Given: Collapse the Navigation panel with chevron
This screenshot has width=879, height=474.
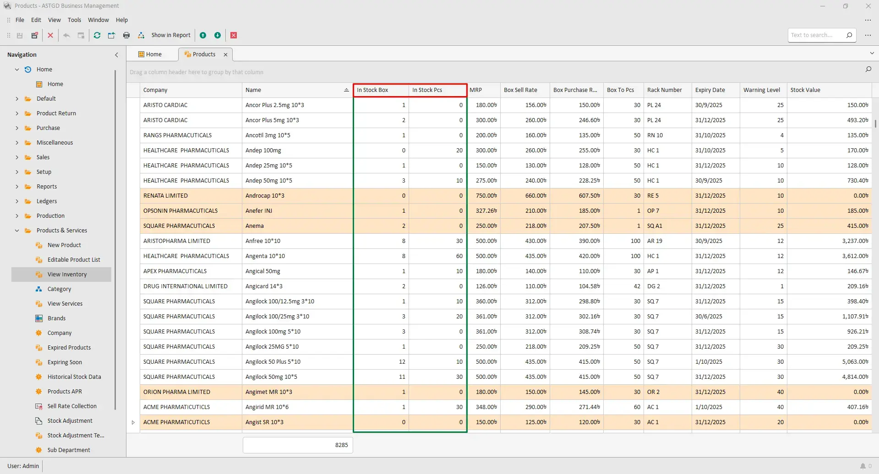Looking at the screenshot, I should tap(116, 55).
